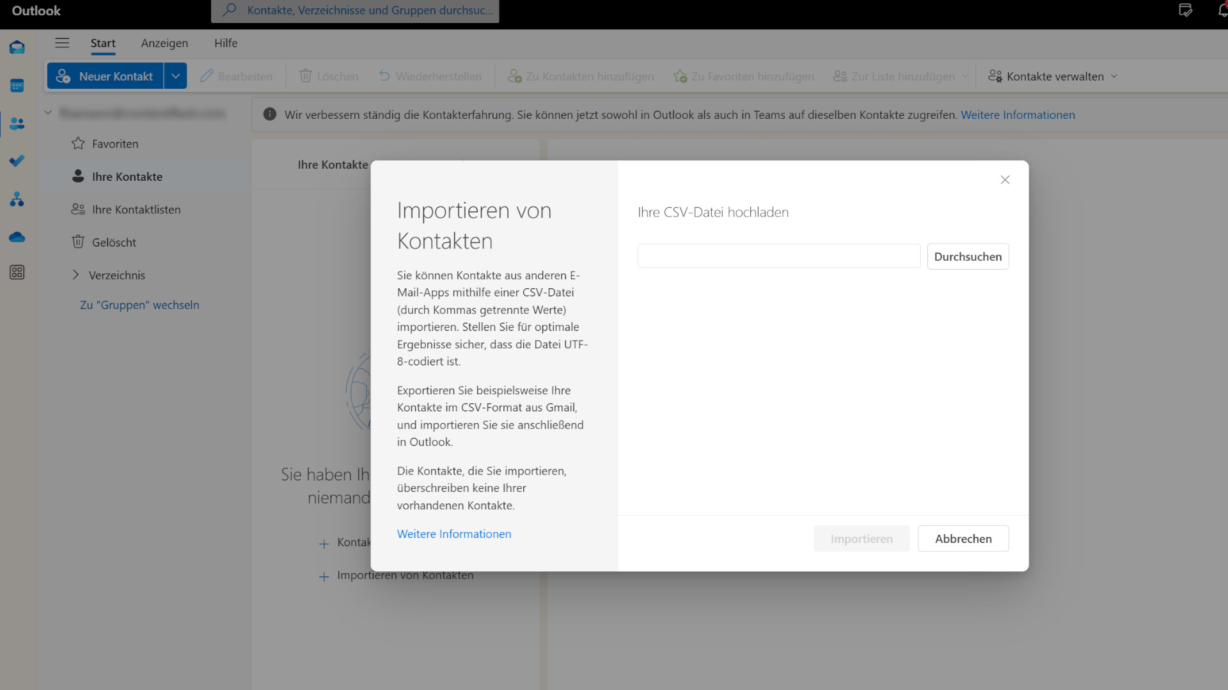This screenshot has height=690, width=1228.
Task: Click Neuer Kontakt button
Action: 106,76
